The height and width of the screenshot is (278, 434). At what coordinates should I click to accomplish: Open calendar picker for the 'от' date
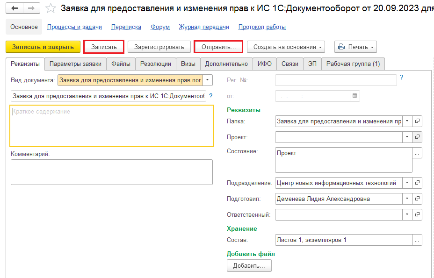pyautogui.click(x=354, y=96)
